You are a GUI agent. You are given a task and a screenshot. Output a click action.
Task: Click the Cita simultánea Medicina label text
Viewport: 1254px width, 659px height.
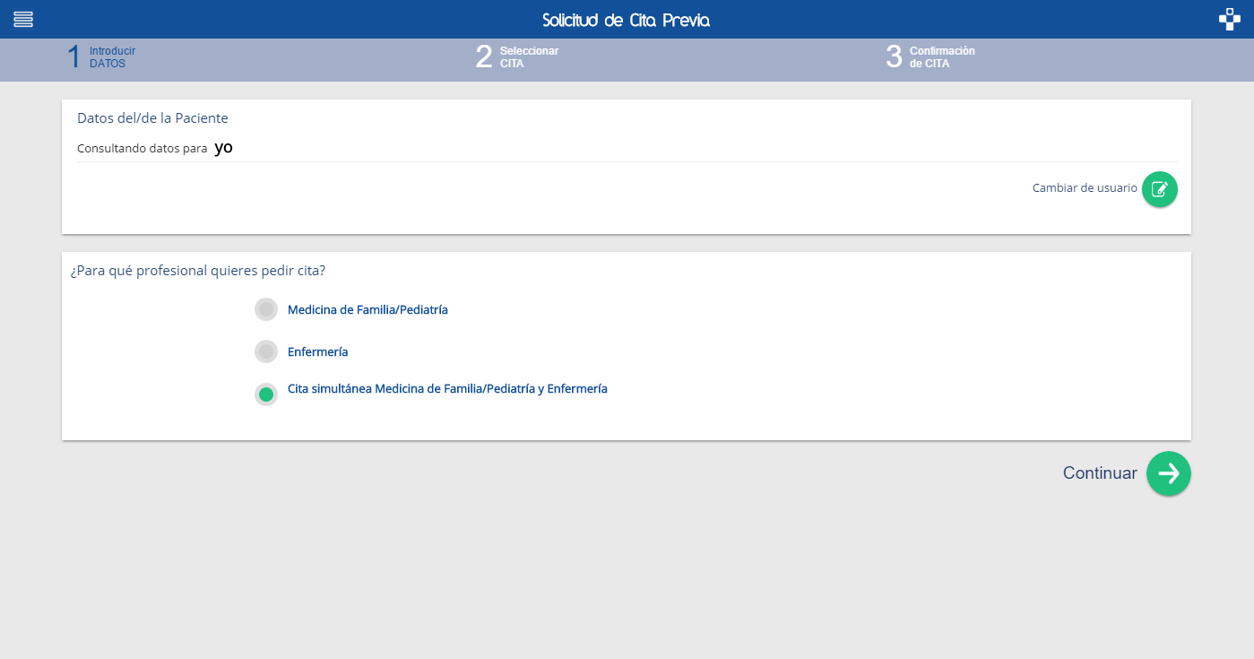[447, 389]
